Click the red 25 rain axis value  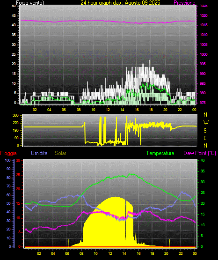click(18, 175)
